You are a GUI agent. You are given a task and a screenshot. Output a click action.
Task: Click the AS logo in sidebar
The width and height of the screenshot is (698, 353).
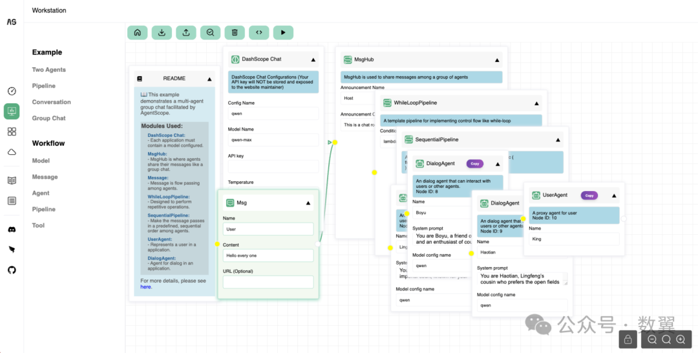tap(12, 22)
